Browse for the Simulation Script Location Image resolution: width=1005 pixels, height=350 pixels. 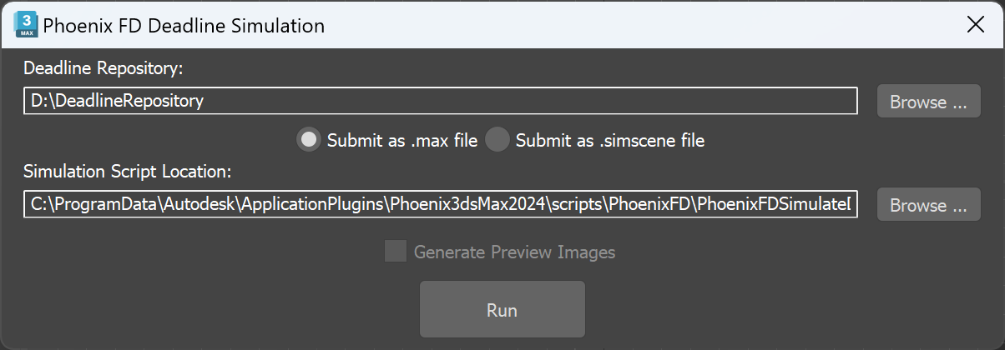click(x=928, y=205)
